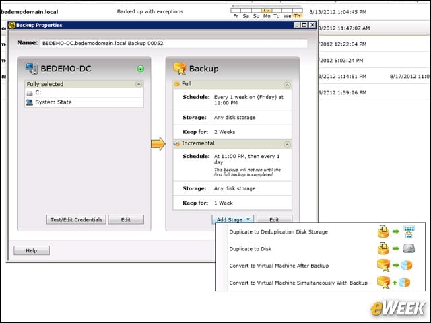Viewport: 431px width, 323px height.
Task: Close the Backup Properties dialog
Action: 312,25
